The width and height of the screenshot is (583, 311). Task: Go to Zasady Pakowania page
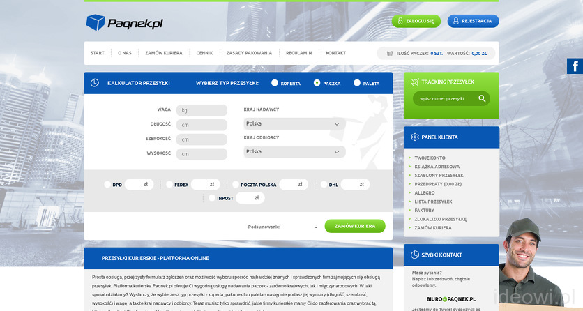point(249,53)
